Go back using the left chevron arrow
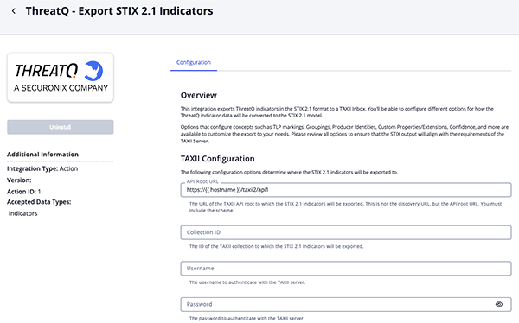 (14, 11)
